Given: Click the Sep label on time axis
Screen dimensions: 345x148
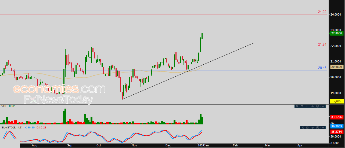Looking at the screenshot, I should [70, 145].
